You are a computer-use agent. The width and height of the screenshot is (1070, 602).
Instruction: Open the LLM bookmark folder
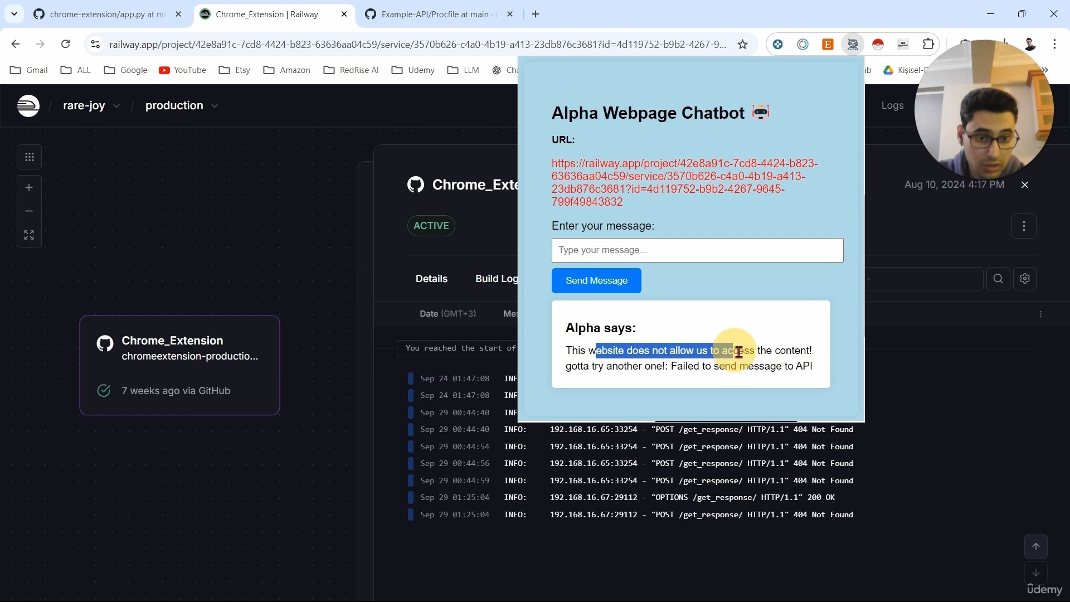(x=463, y=70)
